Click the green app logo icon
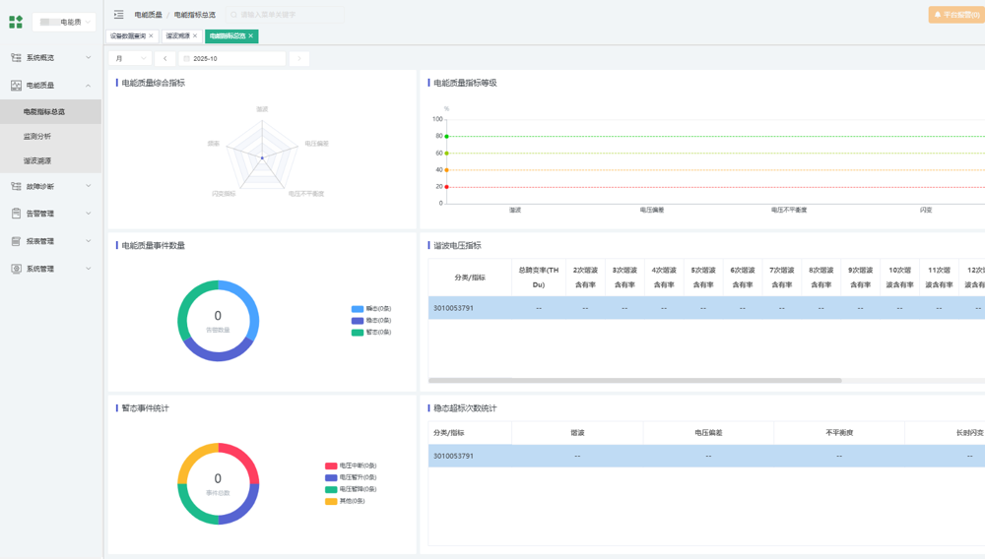Image resolution: width=985 pixels, height=559 pixels. [x=16, y=22]
